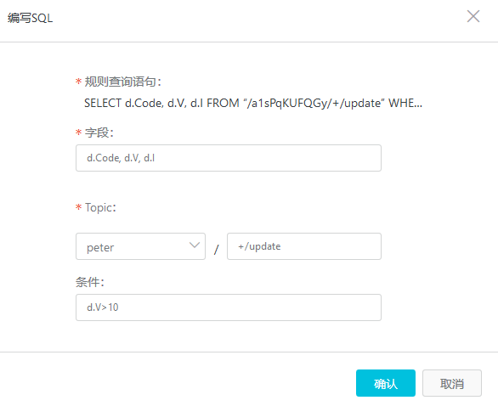
Task: Click the 条件 input showing d.V>10
Action: coord(229,307)
